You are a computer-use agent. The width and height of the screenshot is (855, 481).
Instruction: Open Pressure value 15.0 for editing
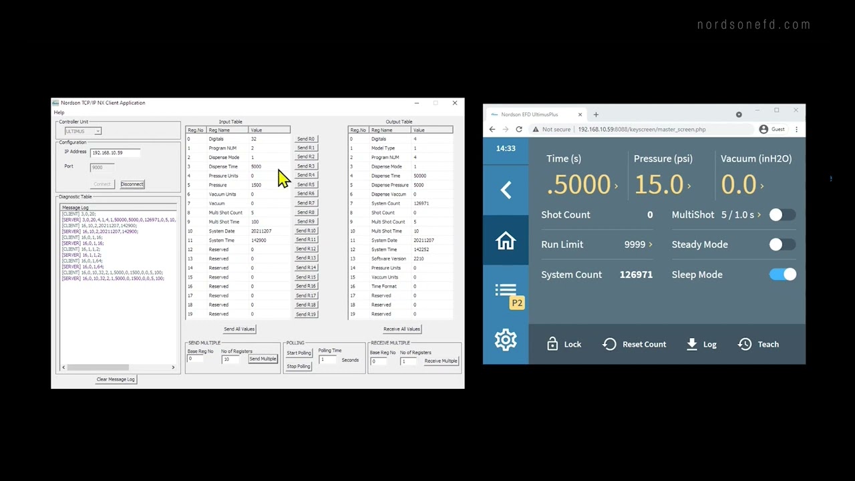[x=662, y=184]
